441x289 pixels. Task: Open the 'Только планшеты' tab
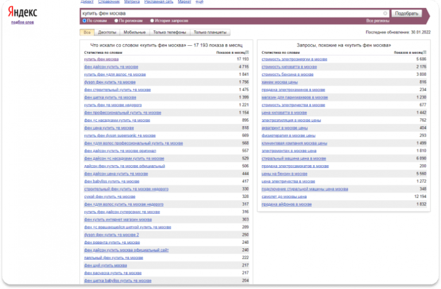(208, 33)
